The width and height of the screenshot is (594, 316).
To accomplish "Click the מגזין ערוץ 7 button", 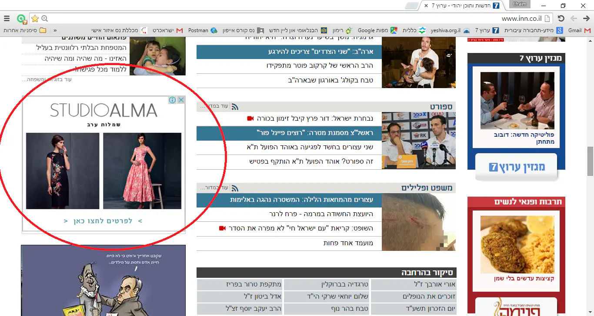I will tap(516, 167).
